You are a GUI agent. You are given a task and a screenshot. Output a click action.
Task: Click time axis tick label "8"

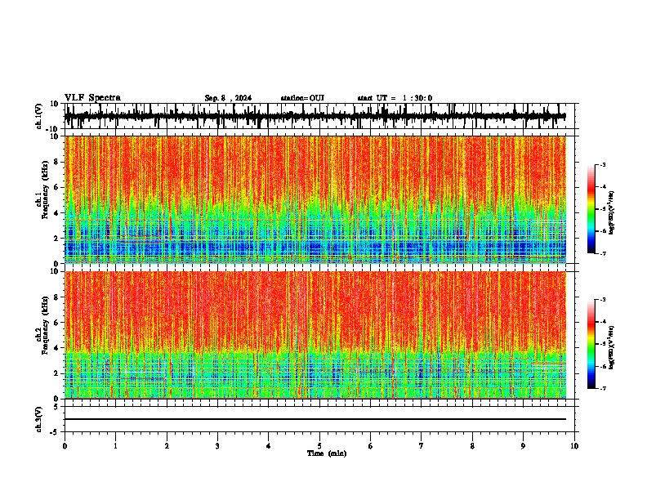pyautogui.click(x=472, y=446)
